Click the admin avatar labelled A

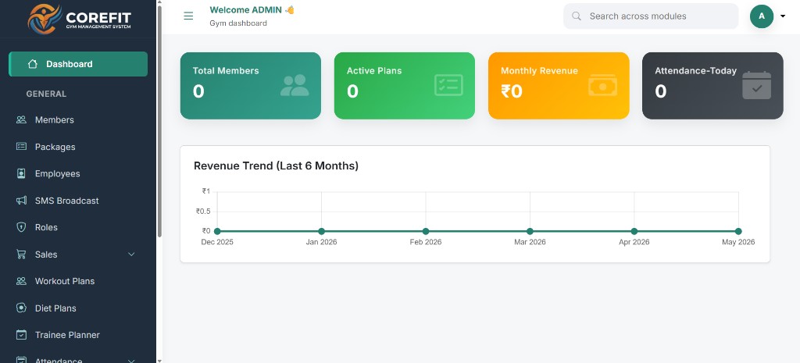[x=762, y=16]
